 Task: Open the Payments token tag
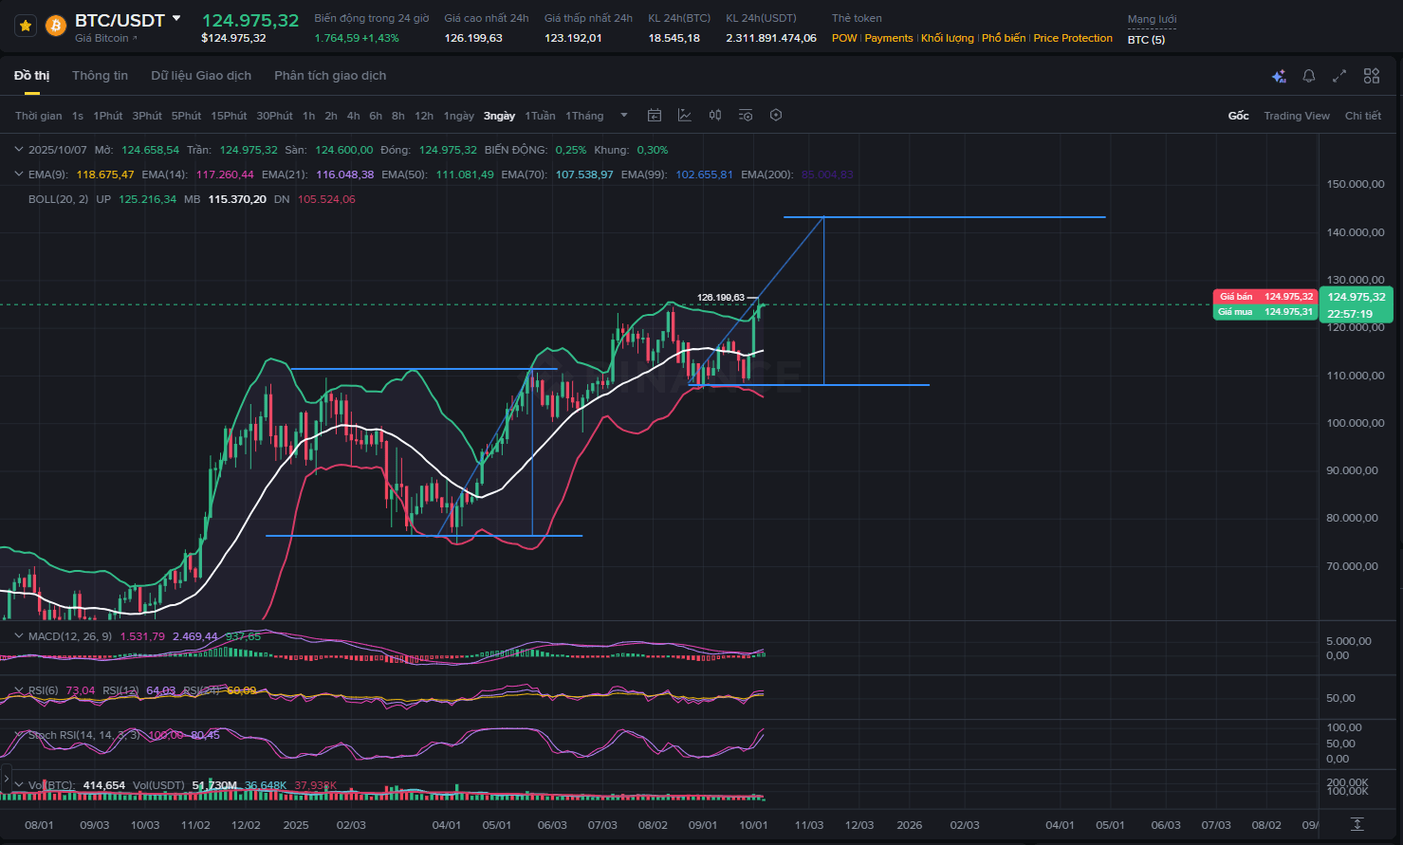[889, 38]
